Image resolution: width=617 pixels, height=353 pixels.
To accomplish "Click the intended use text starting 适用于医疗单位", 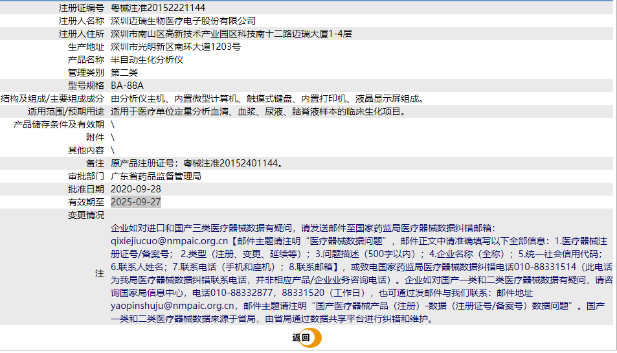I will coord(260,112).
